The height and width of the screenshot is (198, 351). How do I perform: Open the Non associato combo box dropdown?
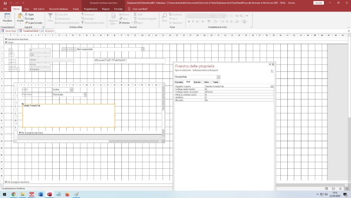pyautogui.click(x=142, y=49)
